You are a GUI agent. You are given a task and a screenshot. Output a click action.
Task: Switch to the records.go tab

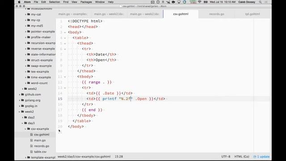tap(216, 14)
